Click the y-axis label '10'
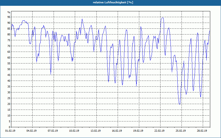221x138 pixels. [9, 115]
